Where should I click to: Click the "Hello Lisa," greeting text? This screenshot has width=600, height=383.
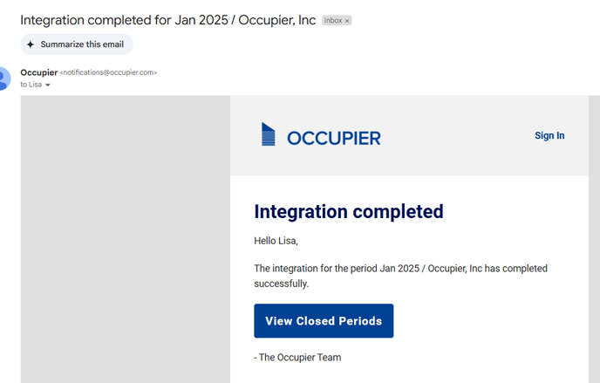276,241
